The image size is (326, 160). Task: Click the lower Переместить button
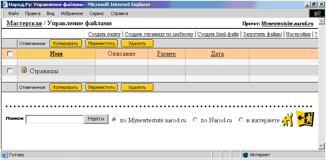tap(101, 87)
